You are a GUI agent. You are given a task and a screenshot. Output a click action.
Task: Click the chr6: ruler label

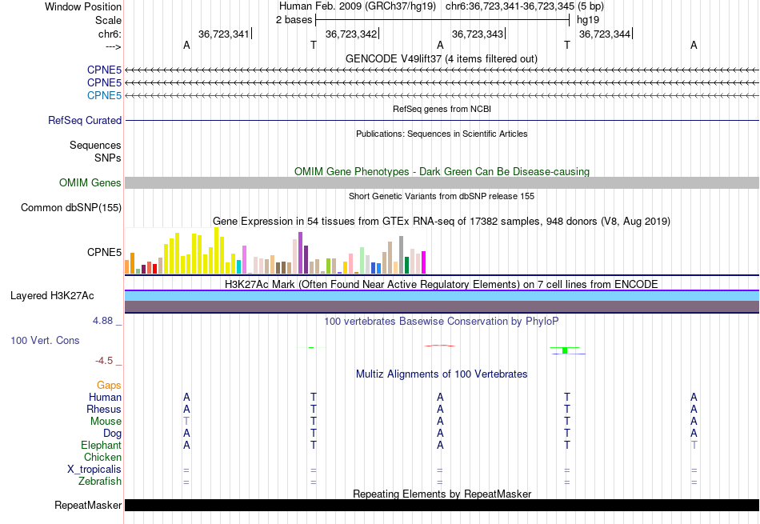[x=110, y=34]
